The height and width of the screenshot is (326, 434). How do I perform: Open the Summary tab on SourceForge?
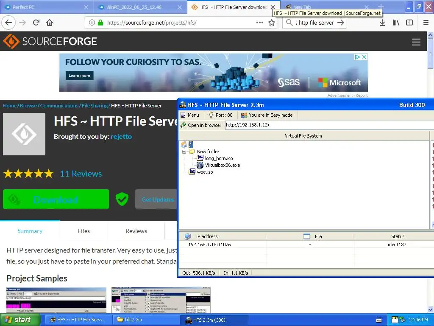[30, 231]
